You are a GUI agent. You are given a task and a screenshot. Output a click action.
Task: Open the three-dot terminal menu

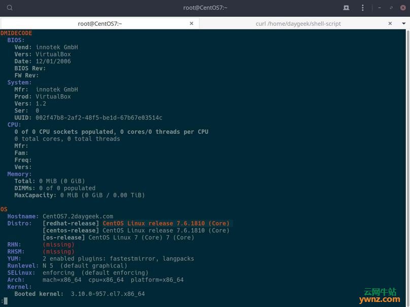tap(362, 8)
